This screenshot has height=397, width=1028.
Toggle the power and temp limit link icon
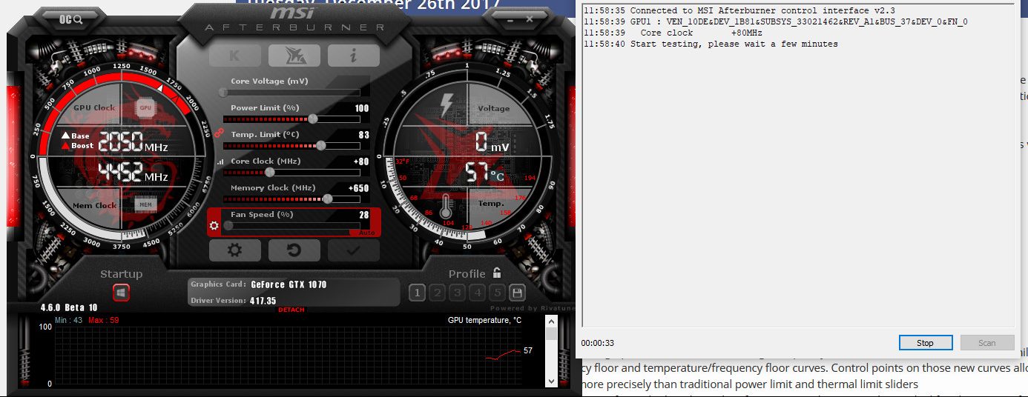[218, 133]
